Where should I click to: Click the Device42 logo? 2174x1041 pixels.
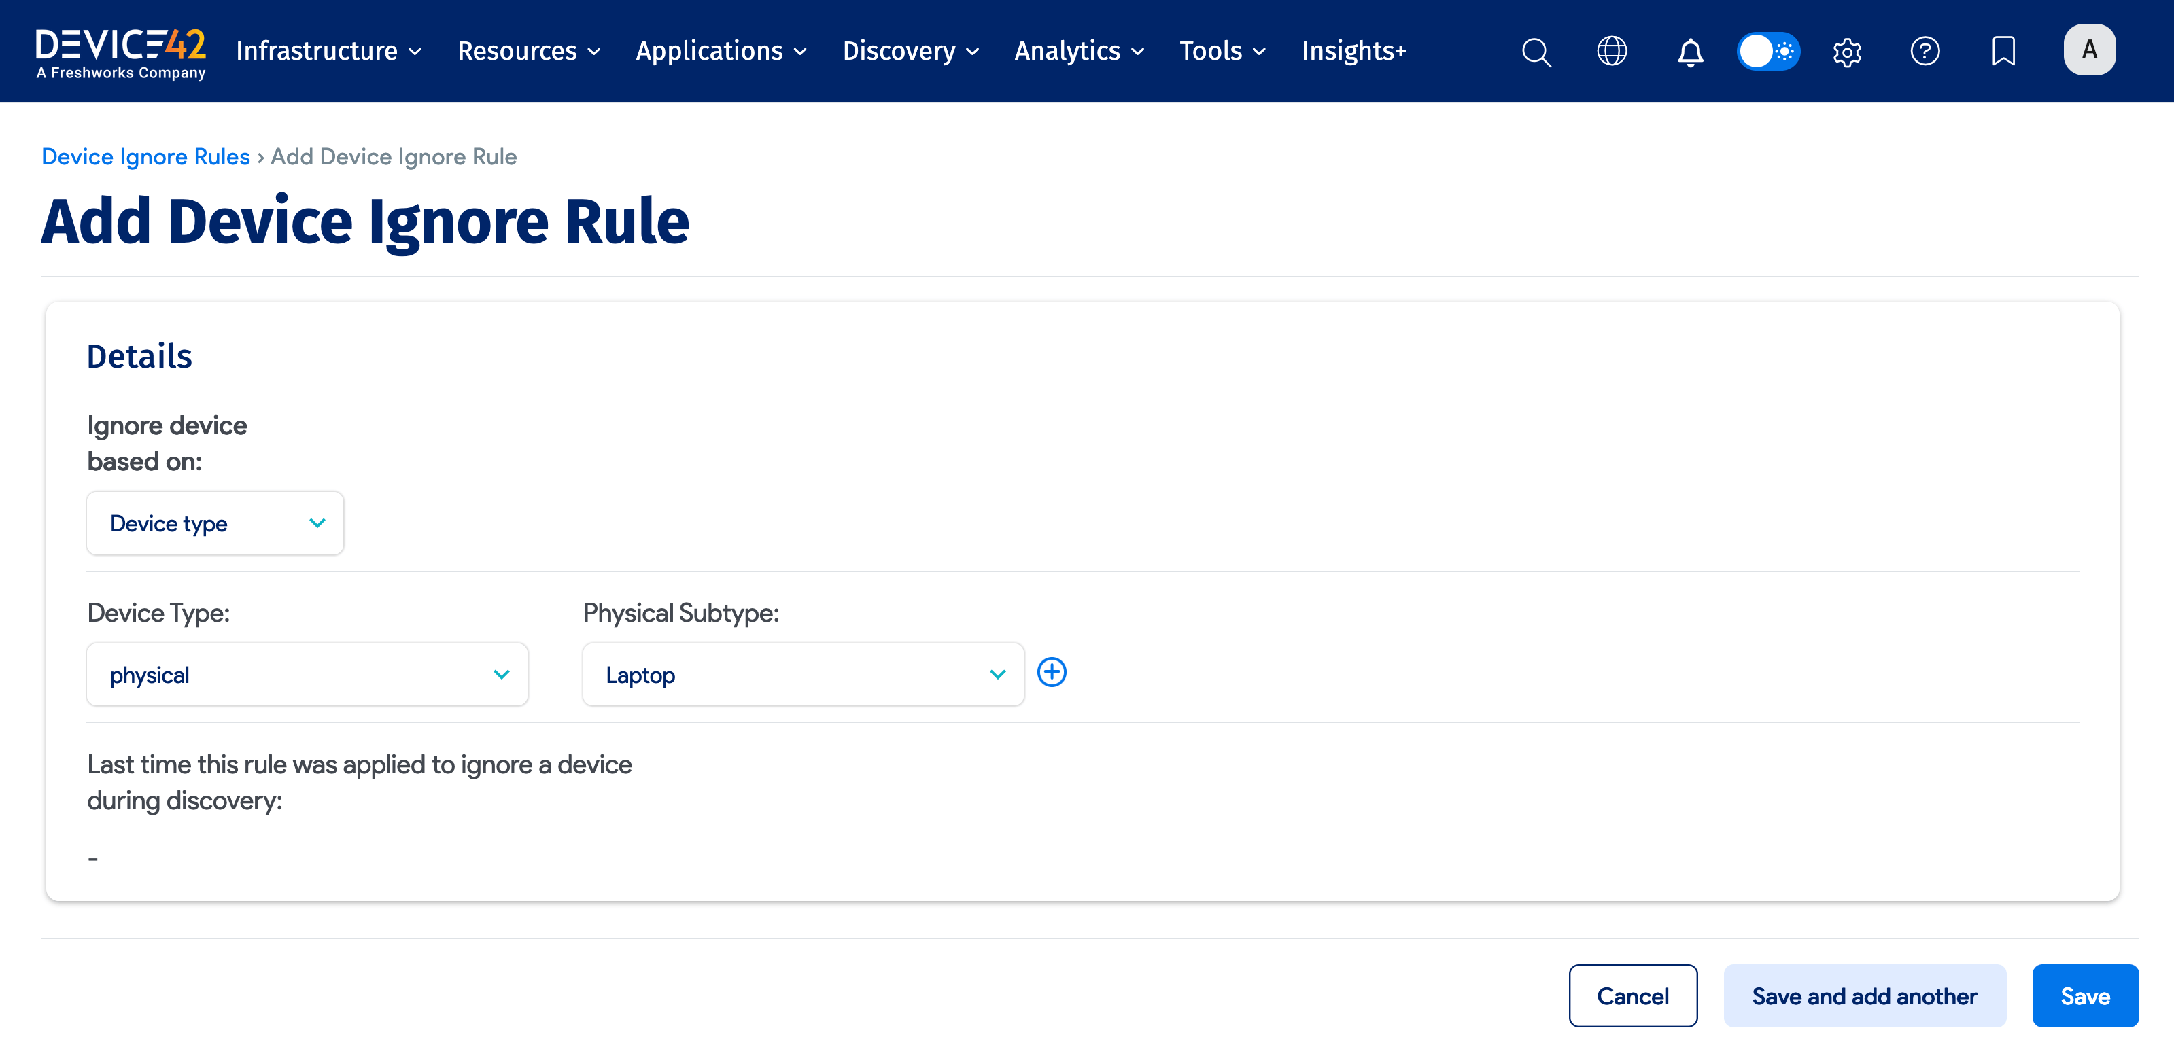pyautogui.click(x=121, y=52)
